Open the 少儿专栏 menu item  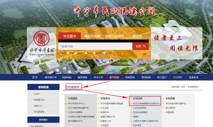[178, 77]
